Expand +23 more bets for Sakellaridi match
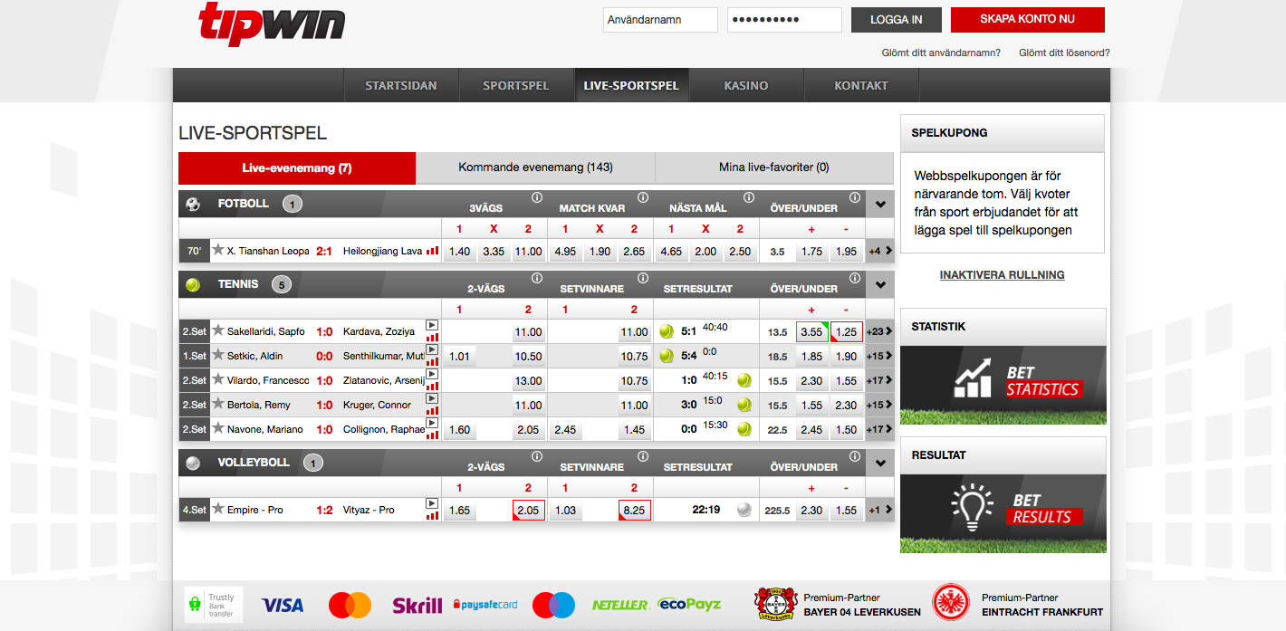The image size is (1286, 631). (879, 332)
